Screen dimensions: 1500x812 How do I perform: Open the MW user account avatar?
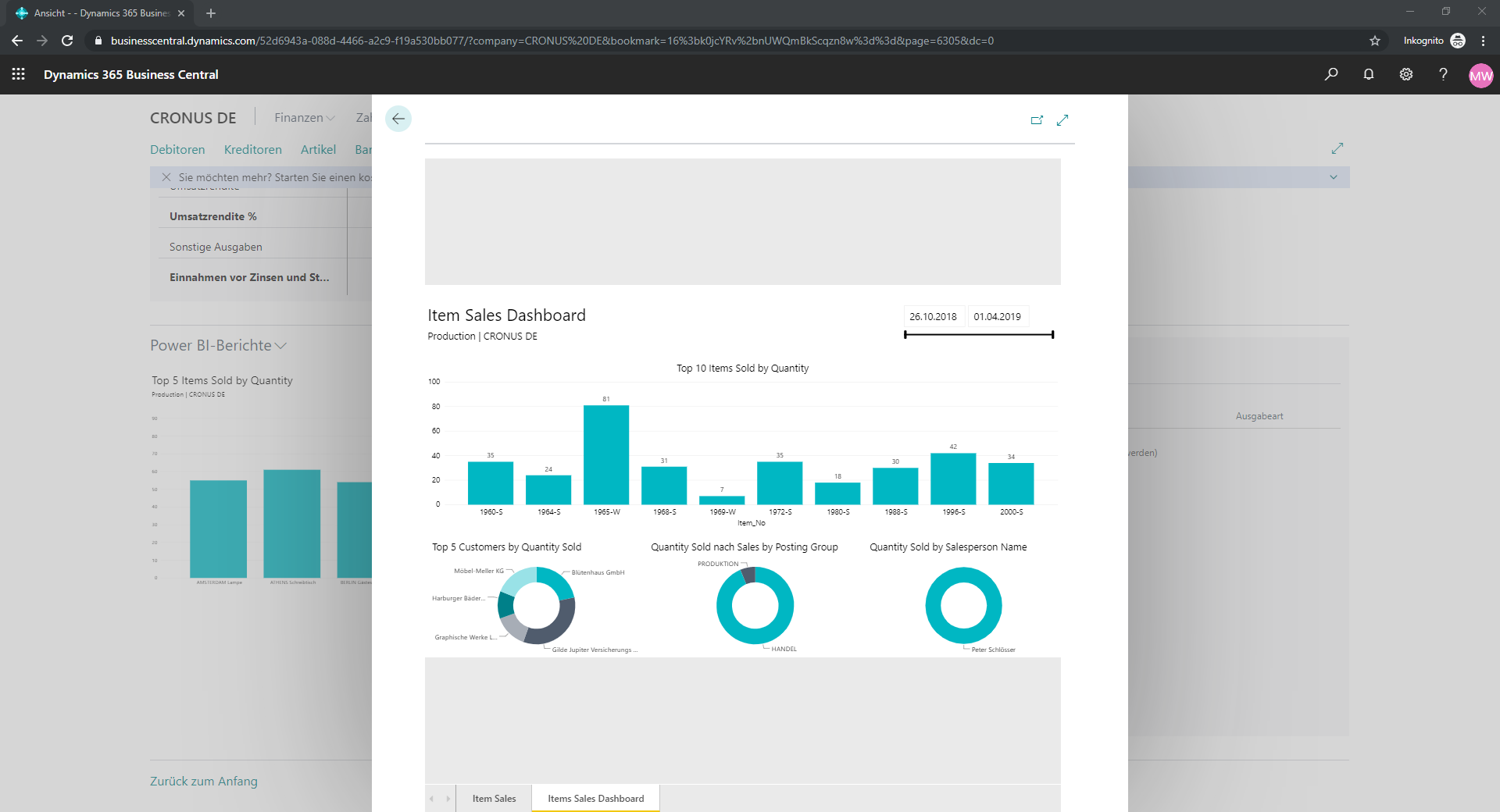coord(1480,75)
